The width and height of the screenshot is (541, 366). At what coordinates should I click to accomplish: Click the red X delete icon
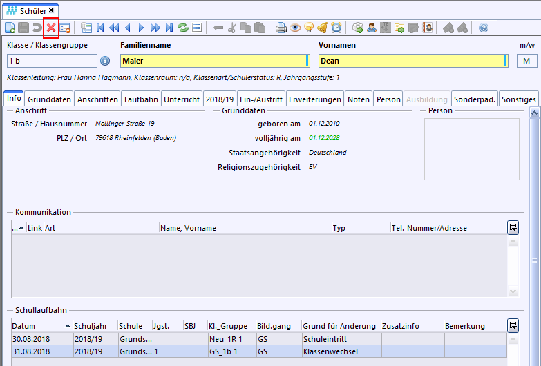pyautogui.click(x=50, y=28)
